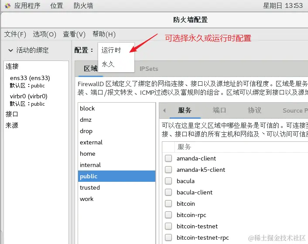The width and height of the screenshot is (308, 244).
Task: Select the trusted zone
Action: [116, 187]
